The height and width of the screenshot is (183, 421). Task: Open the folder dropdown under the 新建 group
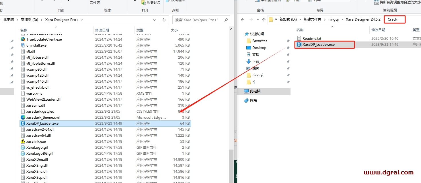[x=135, y=1]
